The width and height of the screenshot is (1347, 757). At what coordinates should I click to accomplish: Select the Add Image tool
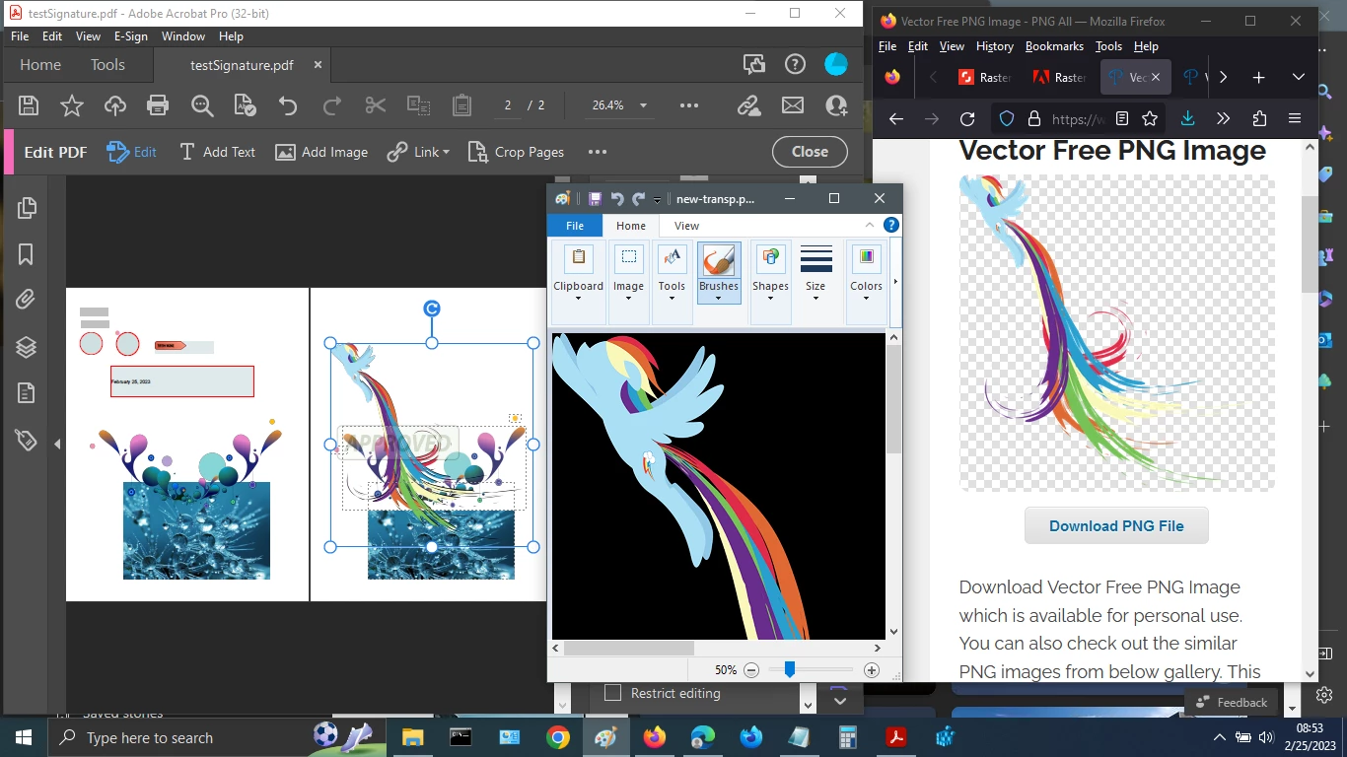321,152
